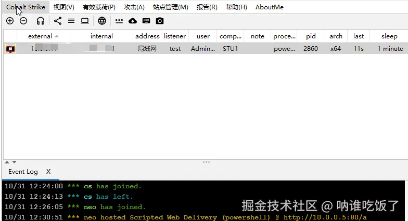This screenshot has height=221, width=408.
Task: Select the powe... process cell
Action: tap(284, 49)
